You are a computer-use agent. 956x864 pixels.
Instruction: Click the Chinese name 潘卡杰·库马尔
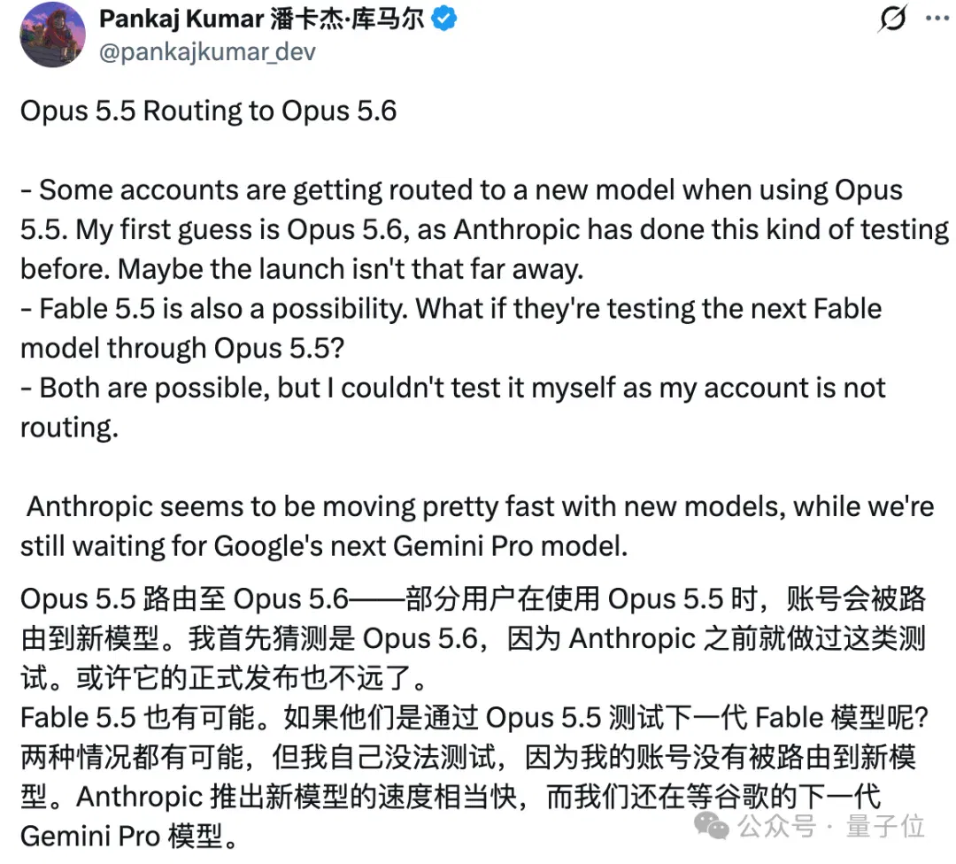coord(347,19)
